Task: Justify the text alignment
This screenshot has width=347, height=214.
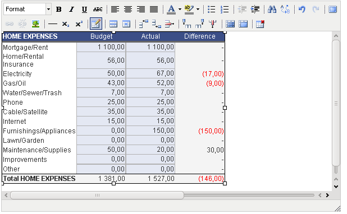Action: (154, 10)
